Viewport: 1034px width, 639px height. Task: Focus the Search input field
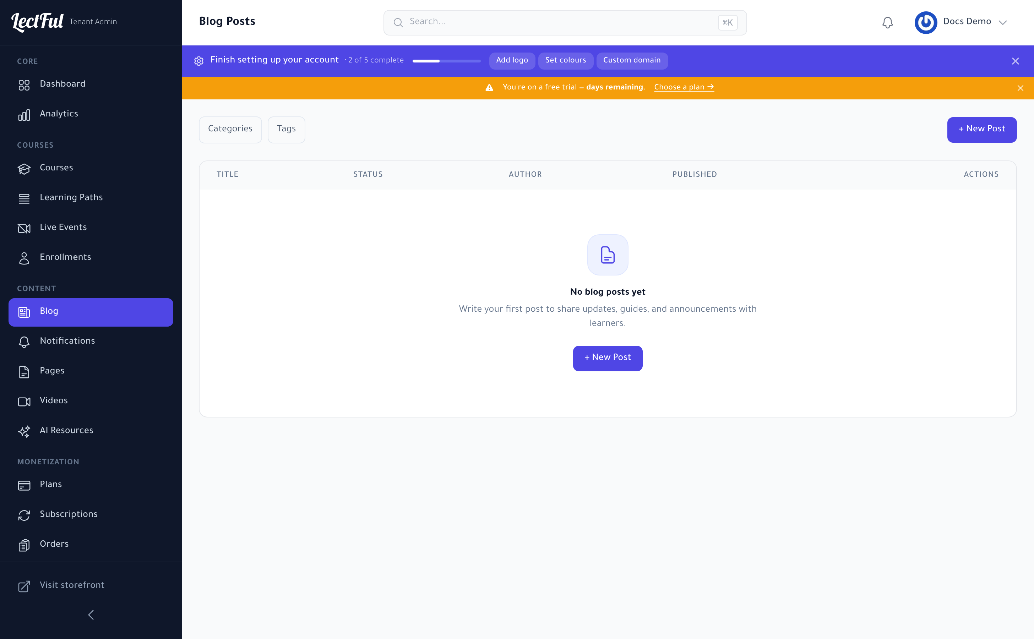pyautogui.click(x=565, y=22)
